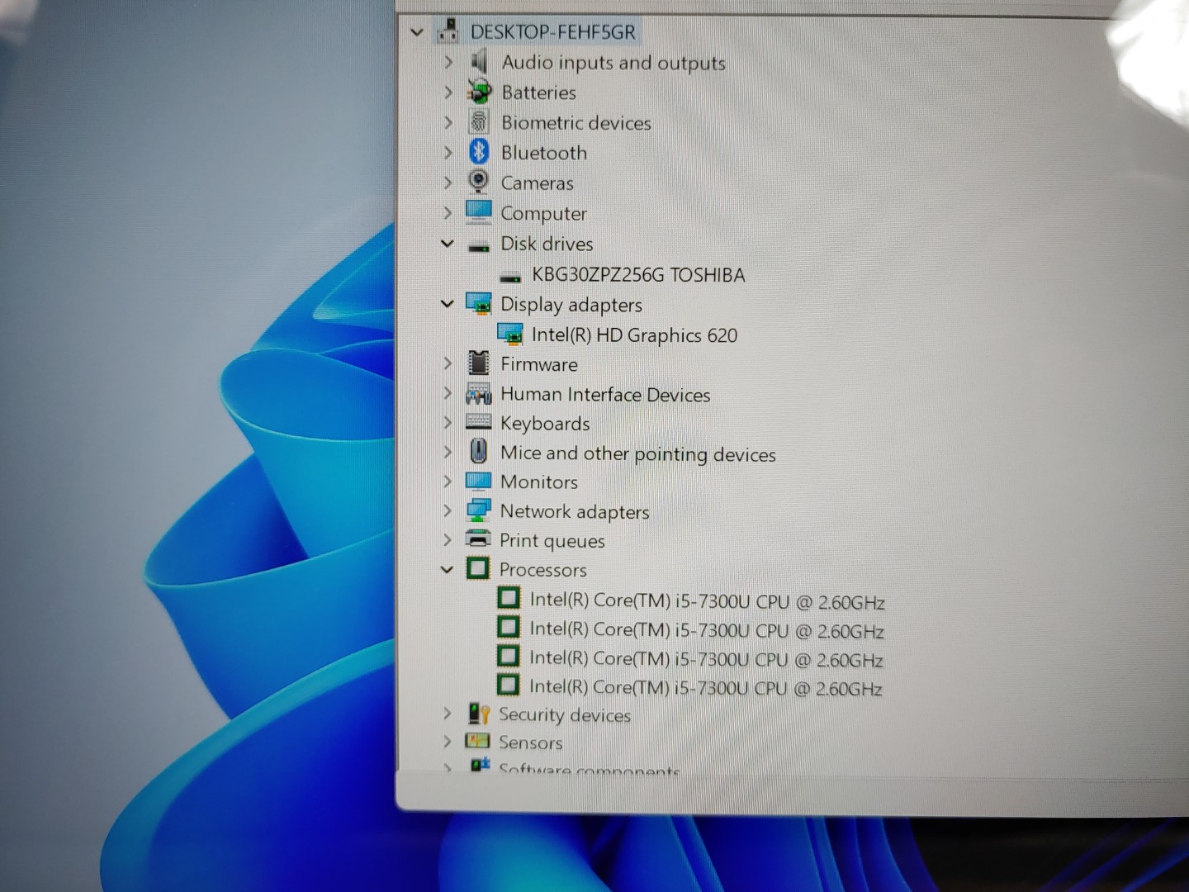Image resolution: width=1189 pixels, height=892 pixels.
Task: Select Mice and other pointing devices label
Action: click(637, 453)
